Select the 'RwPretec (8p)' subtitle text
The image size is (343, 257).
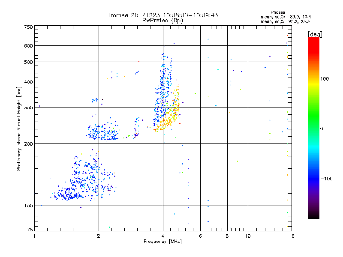point(162,21)
